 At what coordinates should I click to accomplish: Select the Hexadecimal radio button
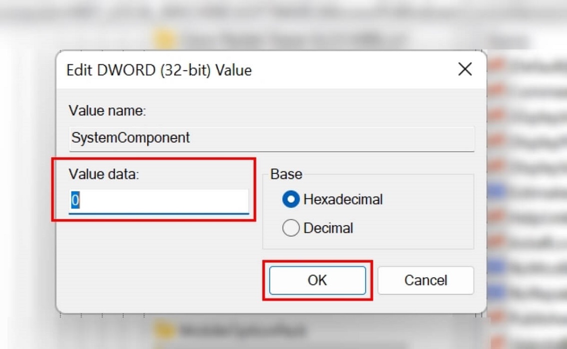(291, 199)
